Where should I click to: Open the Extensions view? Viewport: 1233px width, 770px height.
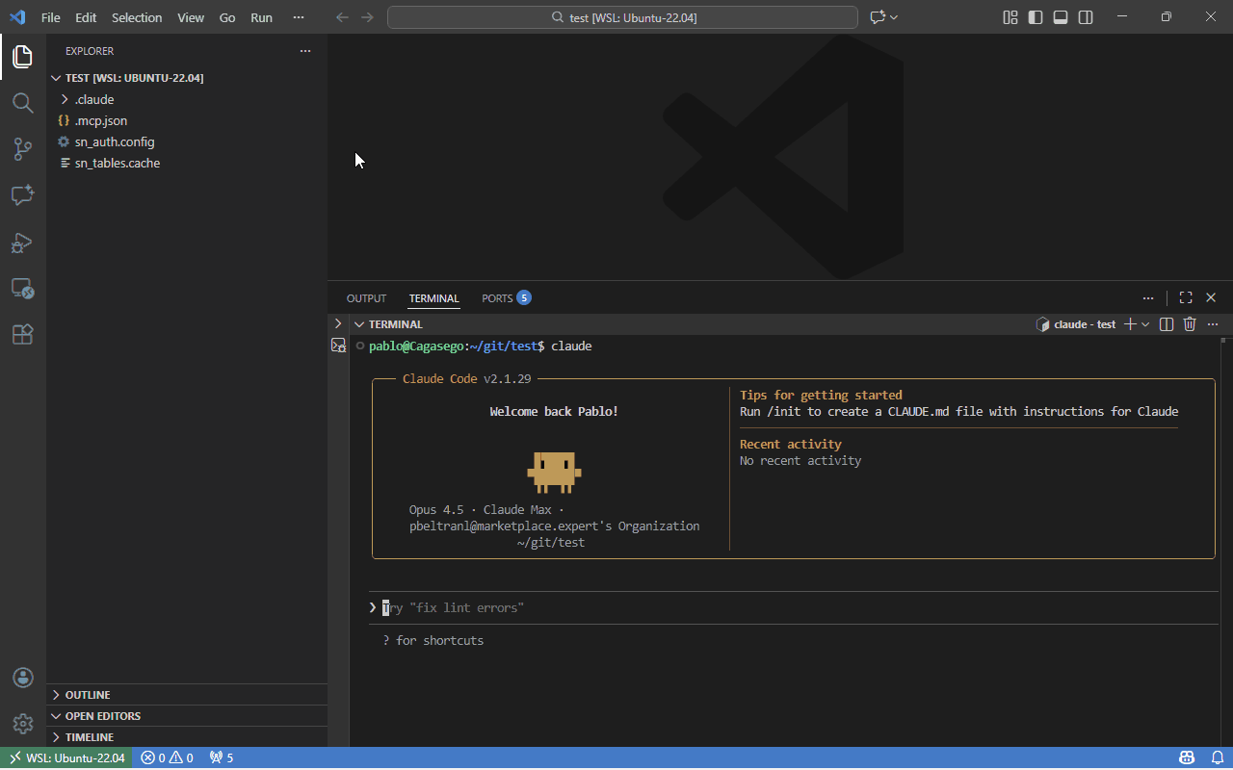(x=22, y=334)
